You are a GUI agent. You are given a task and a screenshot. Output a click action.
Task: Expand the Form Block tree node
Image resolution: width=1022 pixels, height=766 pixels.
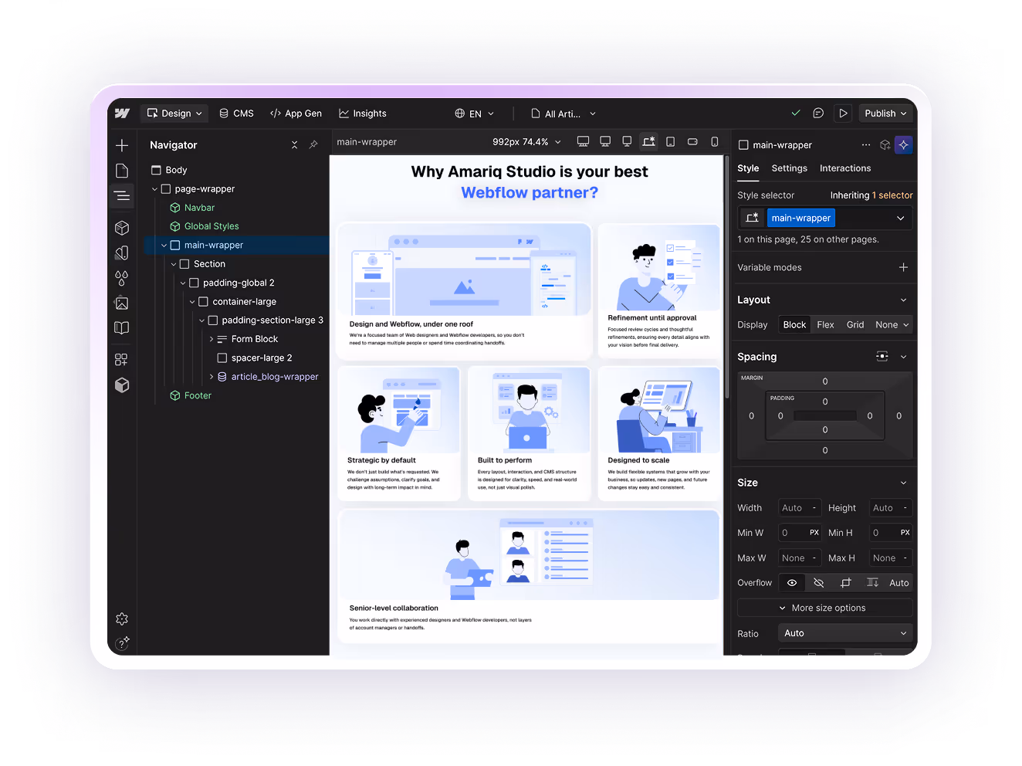pyautogui.click(x=212, y=339)
